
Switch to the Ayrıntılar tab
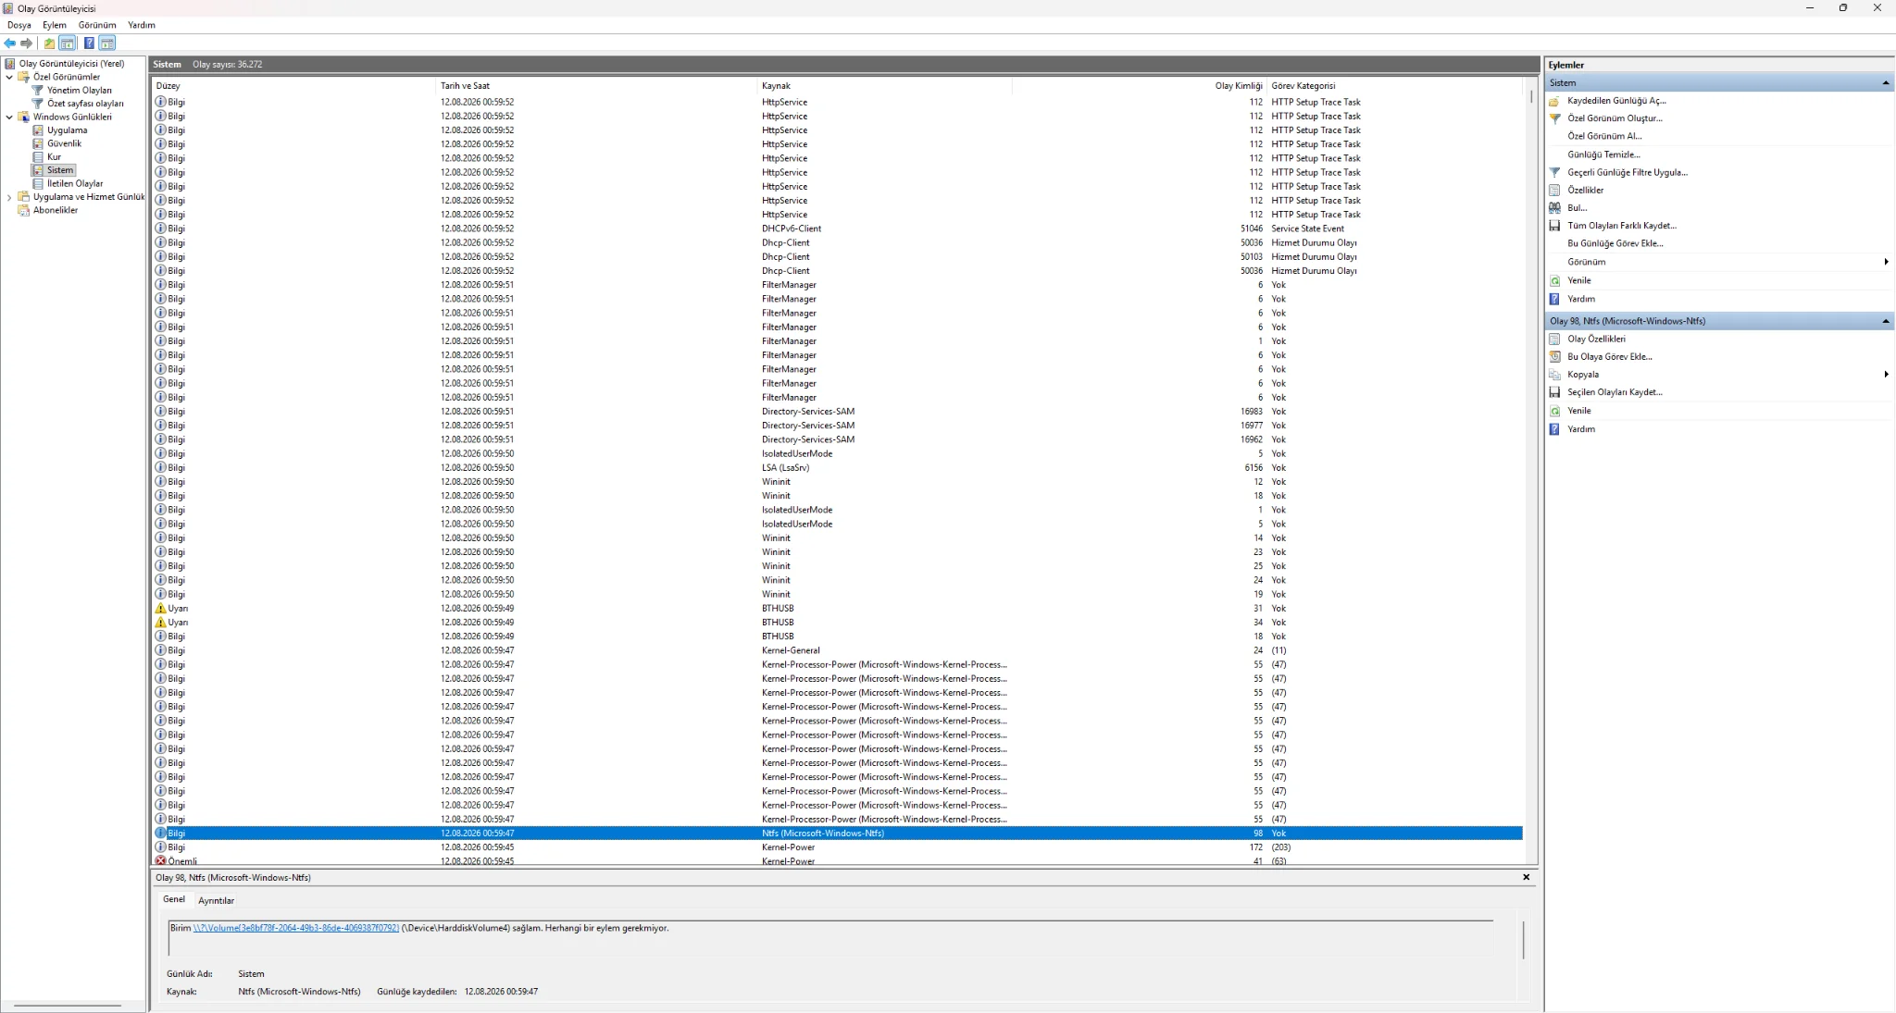[x=216, y=900]
